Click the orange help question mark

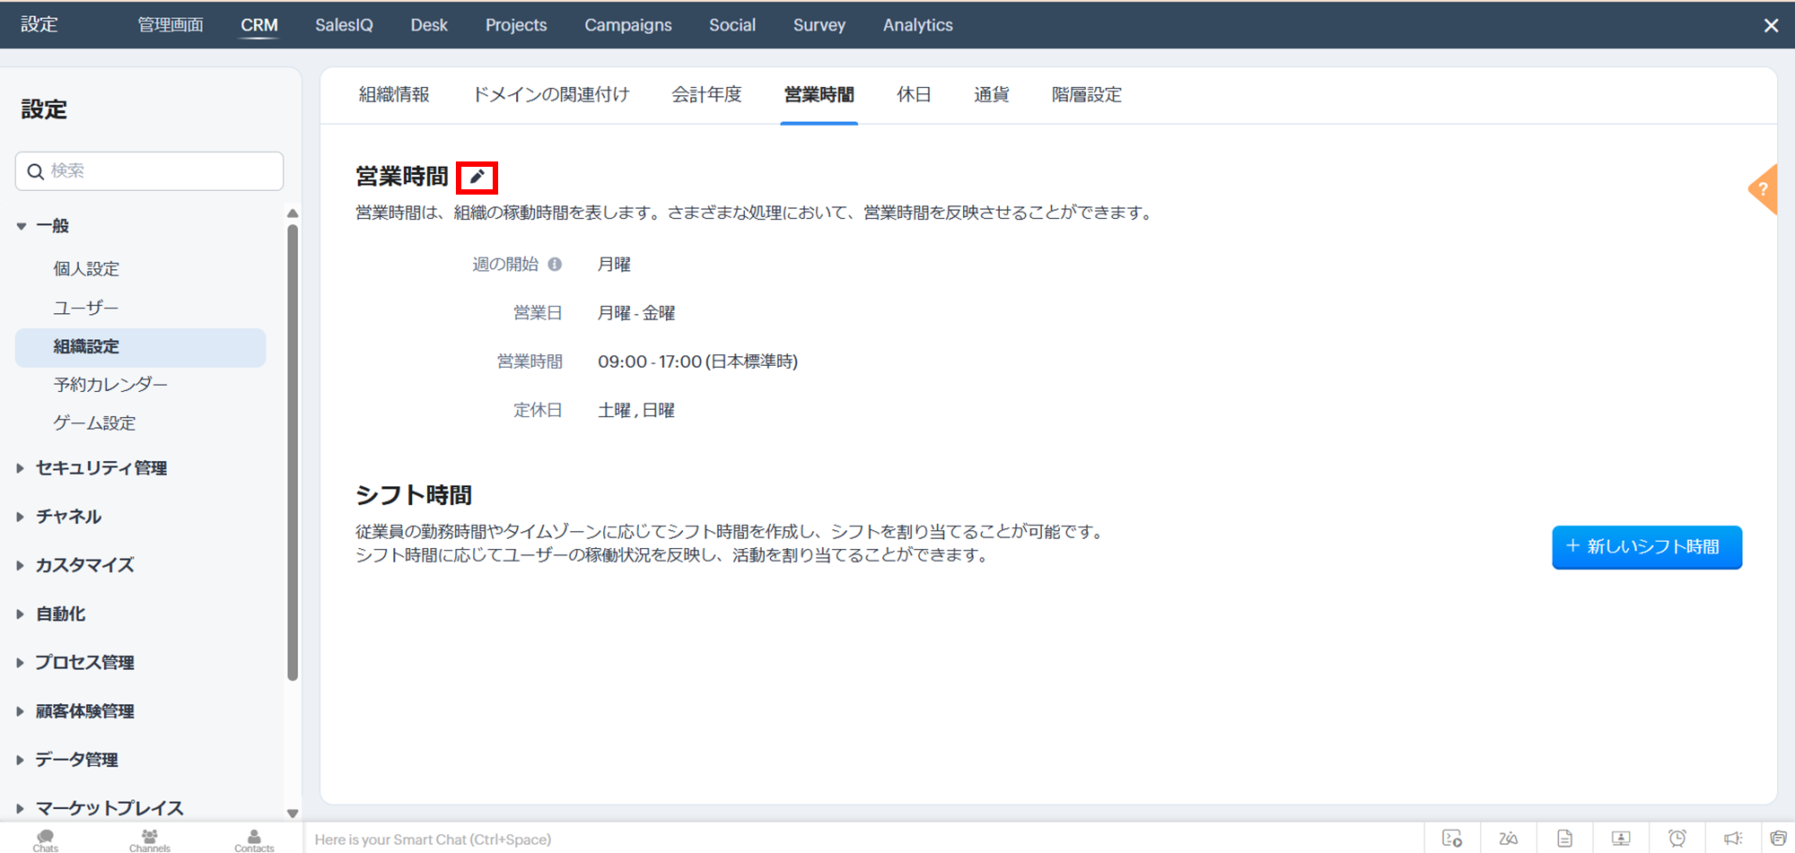(x=1763, y=189)
